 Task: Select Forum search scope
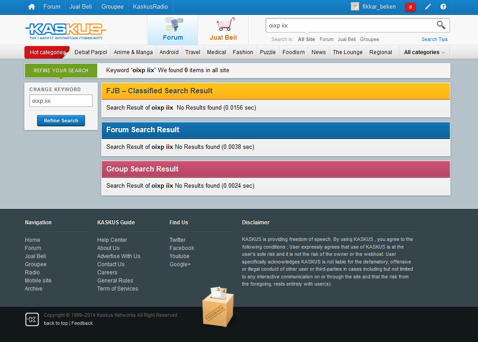tap(327, 39)
